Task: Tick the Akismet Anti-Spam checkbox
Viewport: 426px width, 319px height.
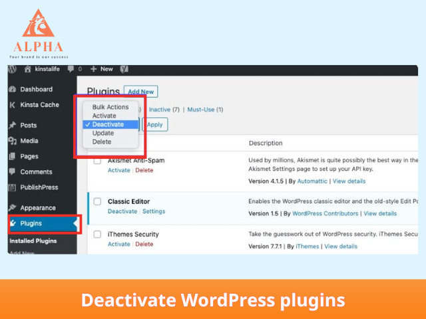Action: (x=97, y=161)
